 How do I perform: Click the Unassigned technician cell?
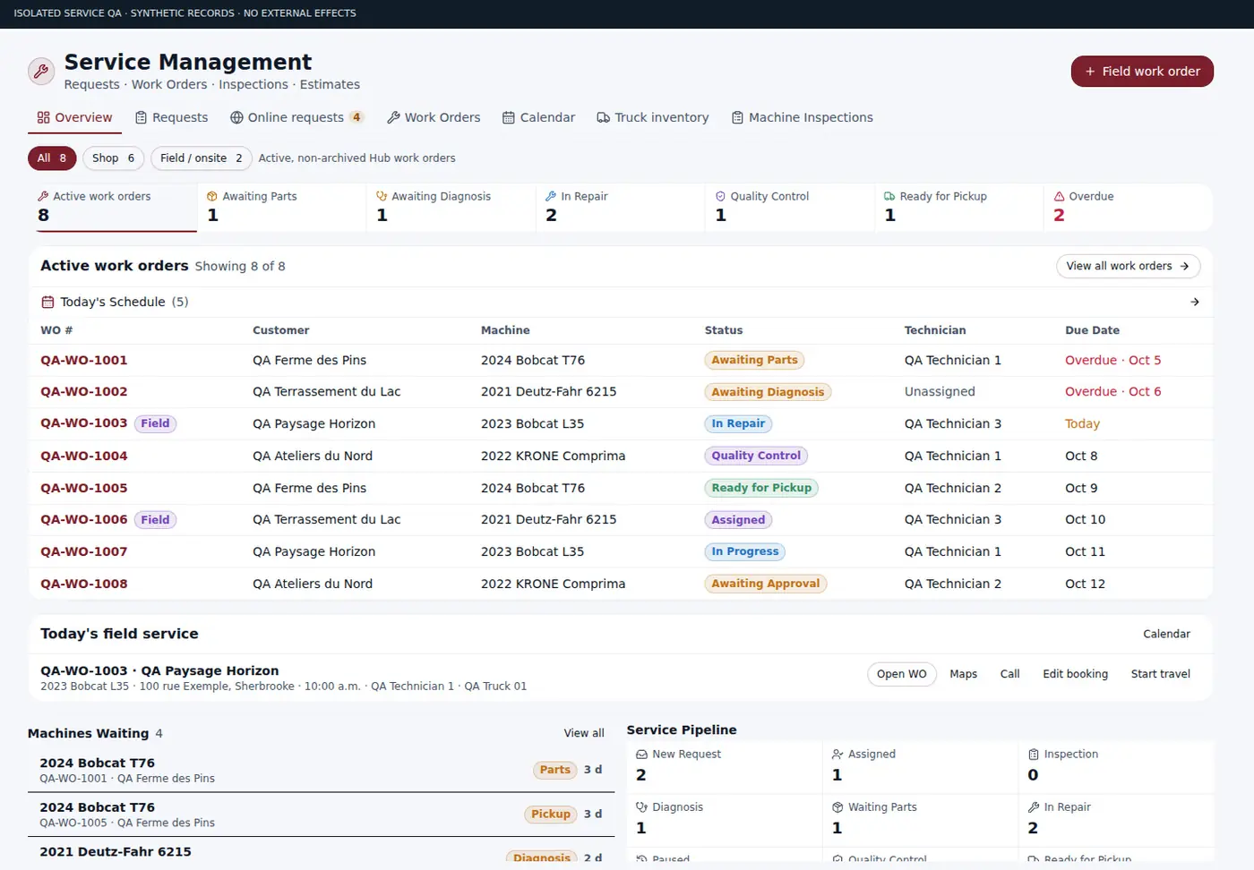[x=940, y=391]
